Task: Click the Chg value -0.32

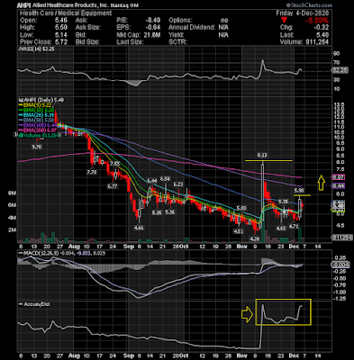Action: [x=322, y=28]
